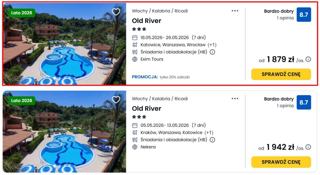Click the 8.7 rating badge on second offer
The width and height of the screenshot is (320, 175).
tap(304, 102)
